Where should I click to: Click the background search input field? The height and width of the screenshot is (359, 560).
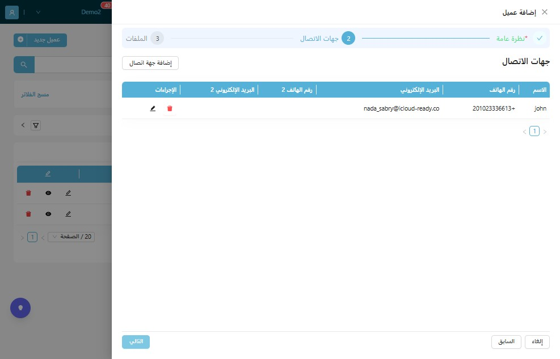point(73,65)
